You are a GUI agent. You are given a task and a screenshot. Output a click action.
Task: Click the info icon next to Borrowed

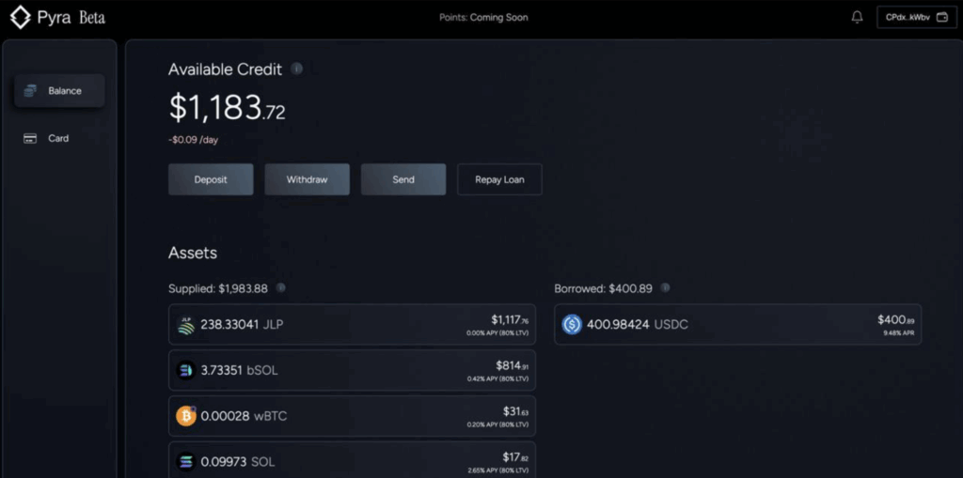[x=665, y=287]
